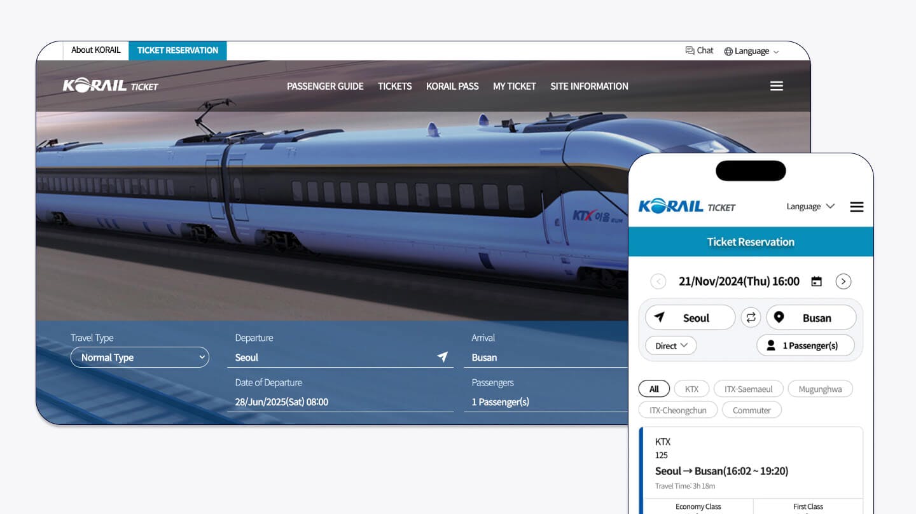The height and width of the screenshot is (514, 916).
Task: Click the Chat link text
Action: click(705, 50)
